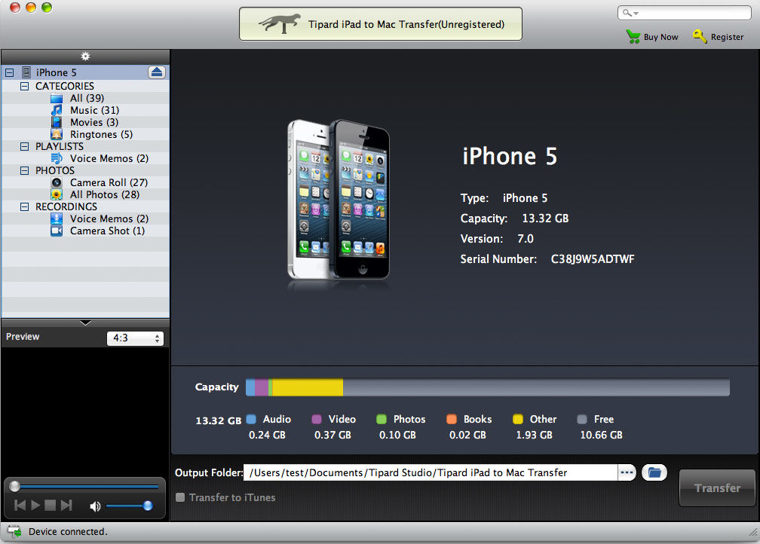Screen dimensions: 760x544
Task: Click the Version 7.0 value
Action: coord(525,239)
